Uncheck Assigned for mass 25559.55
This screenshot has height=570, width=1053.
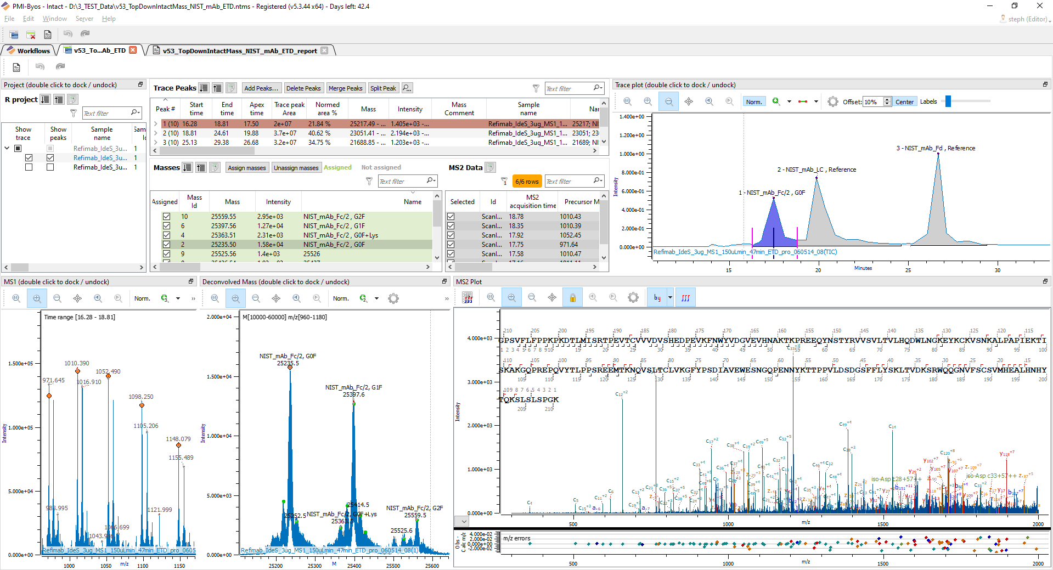pyautogui.click(x=166, y=217)
